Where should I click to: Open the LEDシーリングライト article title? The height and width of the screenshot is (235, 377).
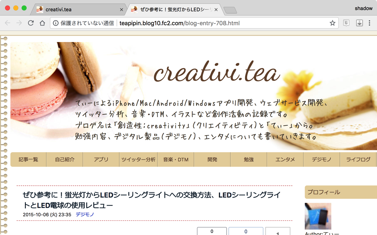(x=152, y=200)
